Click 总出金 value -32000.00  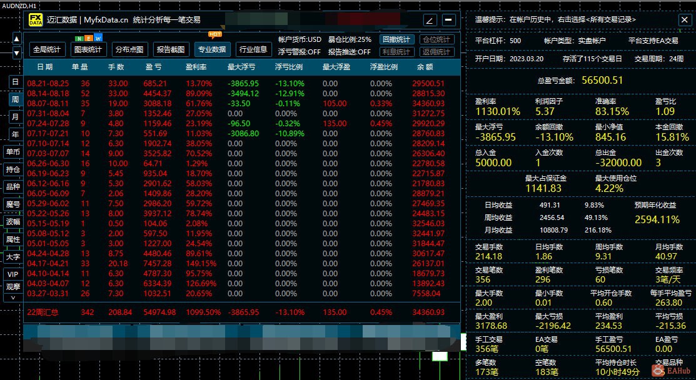pos(618,162)
